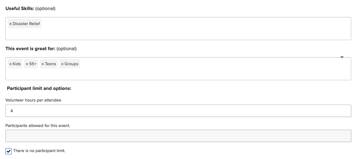Delete the 55+ audience tag
359x159 pixels.
[x=27, y=64]
